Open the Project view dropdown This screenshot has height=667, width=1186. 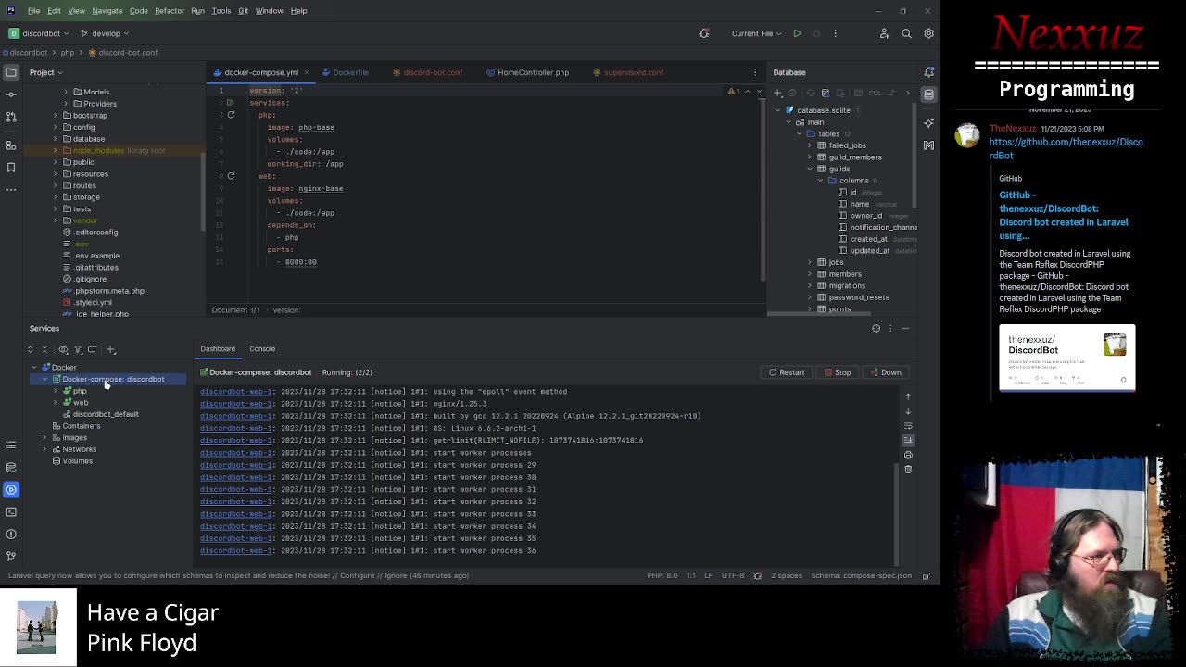click(x=45, y=72)
